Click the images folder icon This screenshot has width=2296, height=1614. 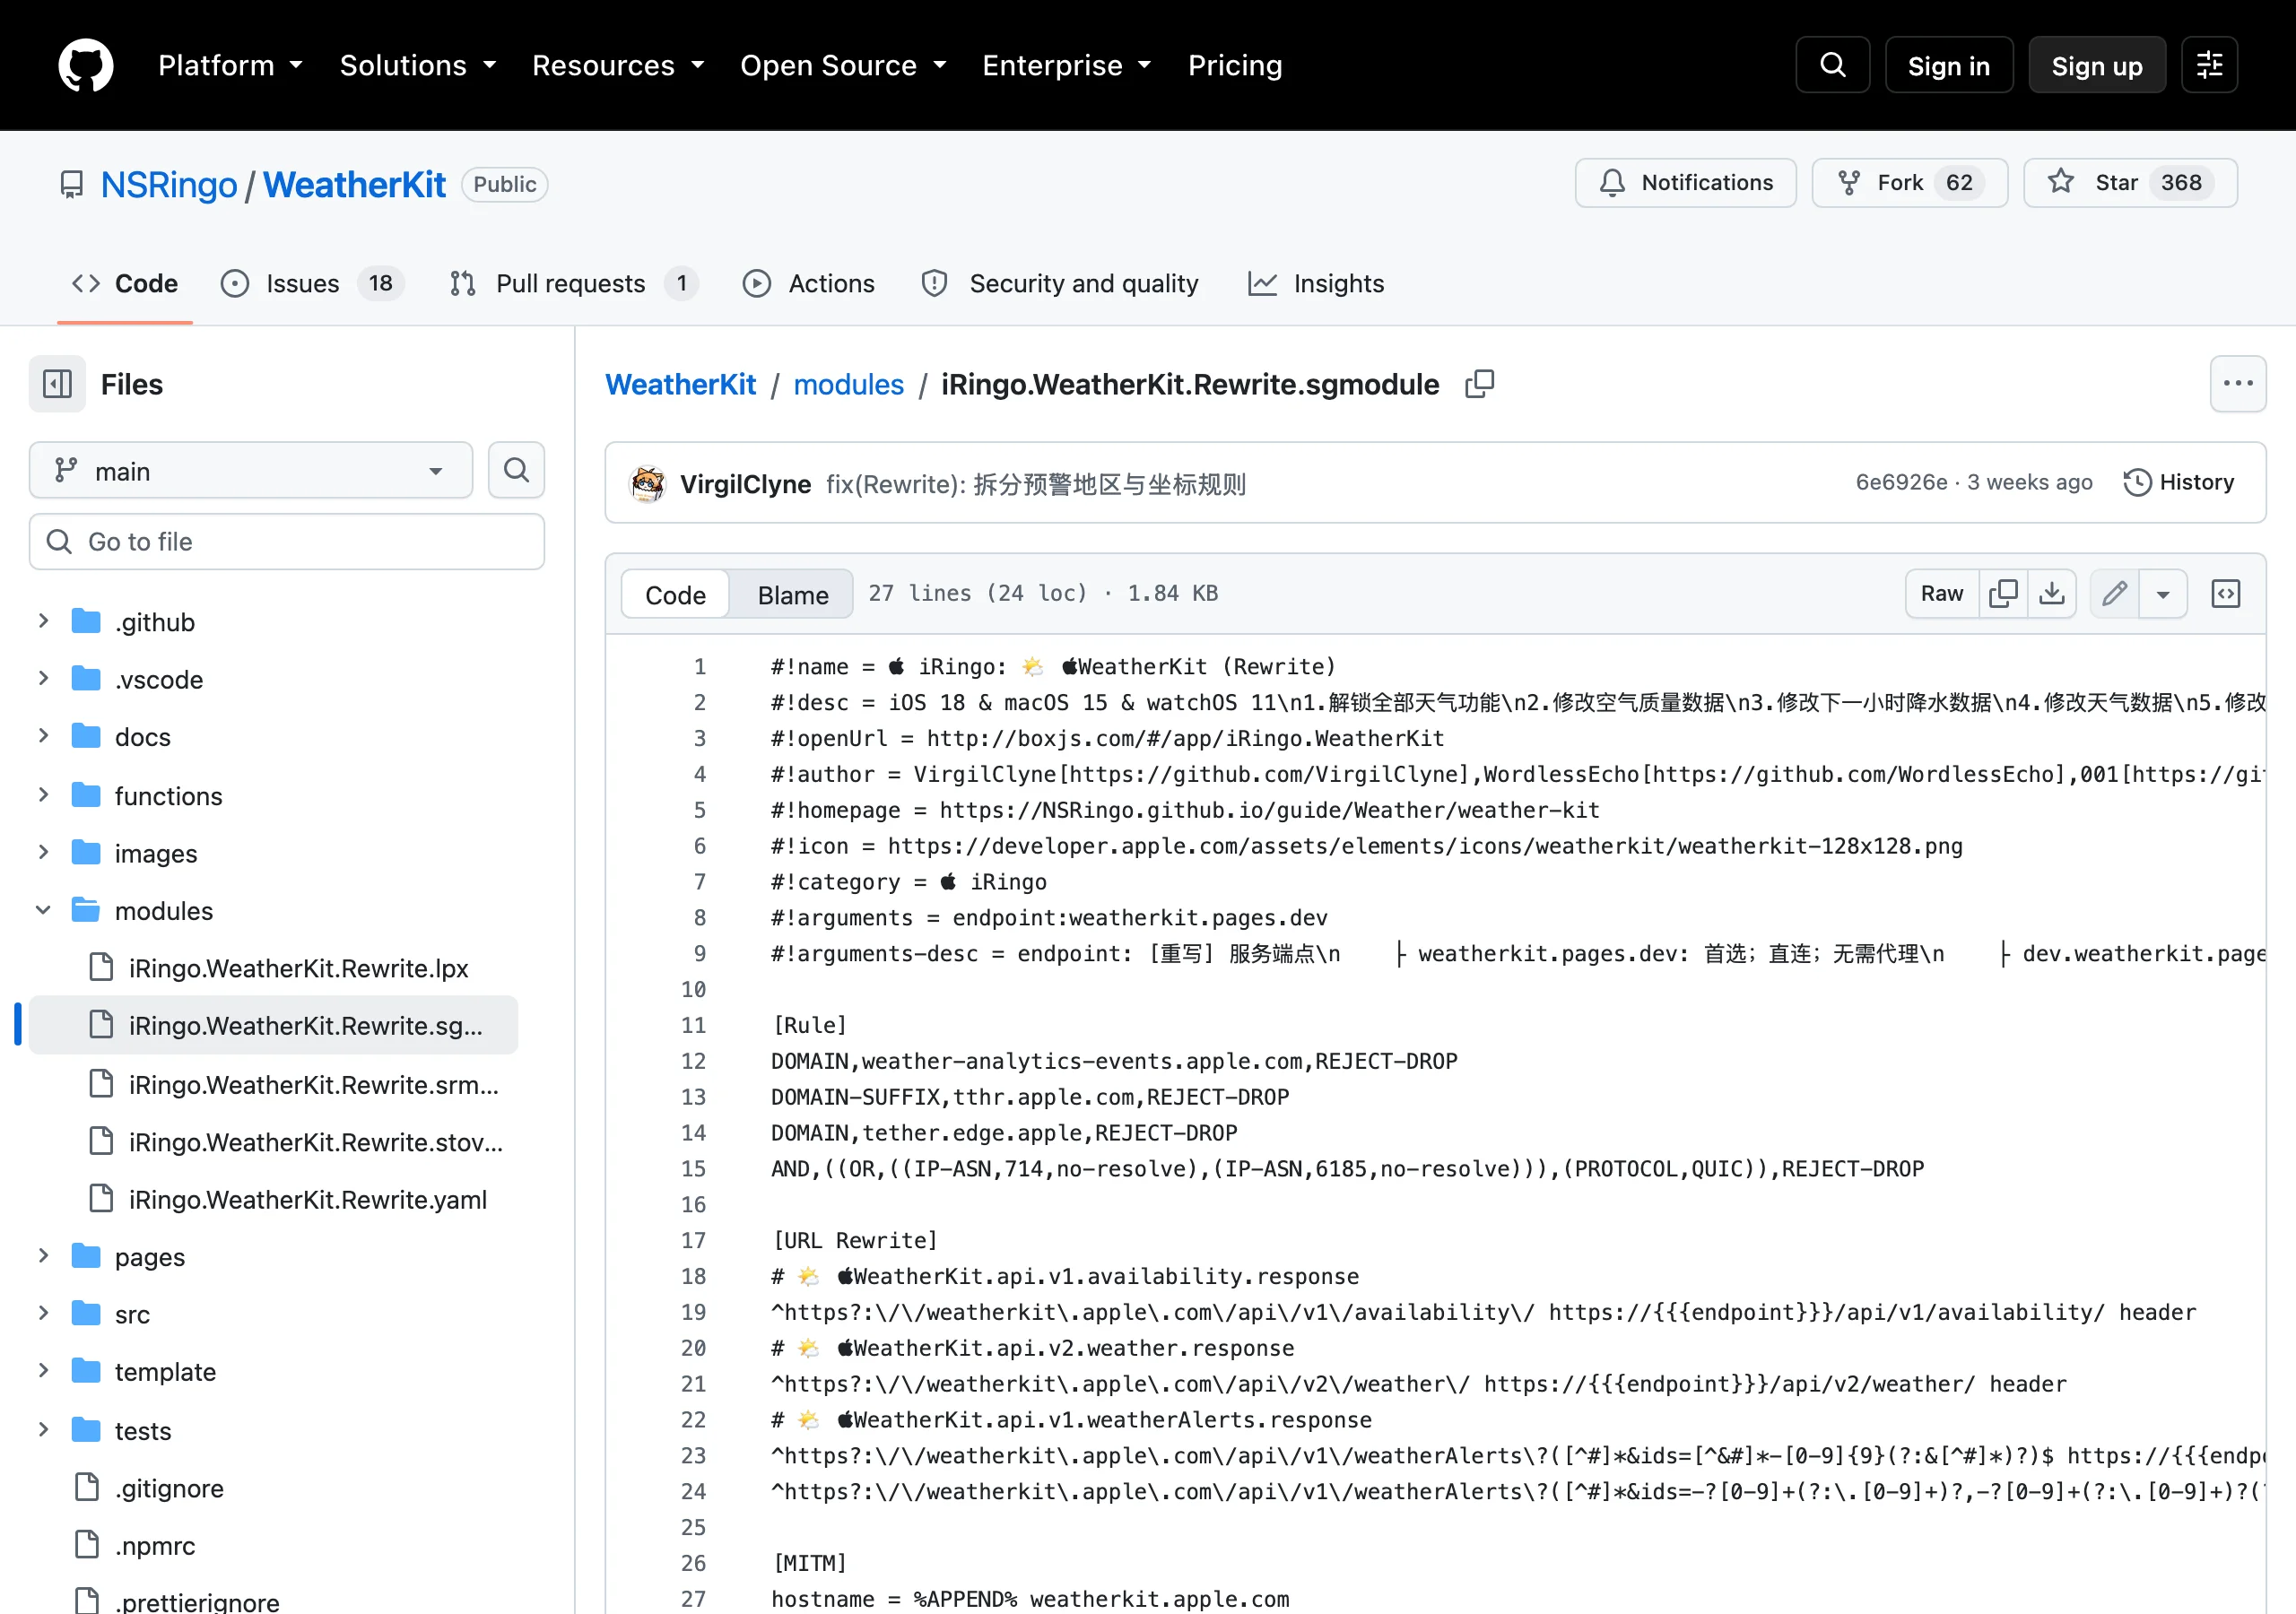tap(86, 853)
